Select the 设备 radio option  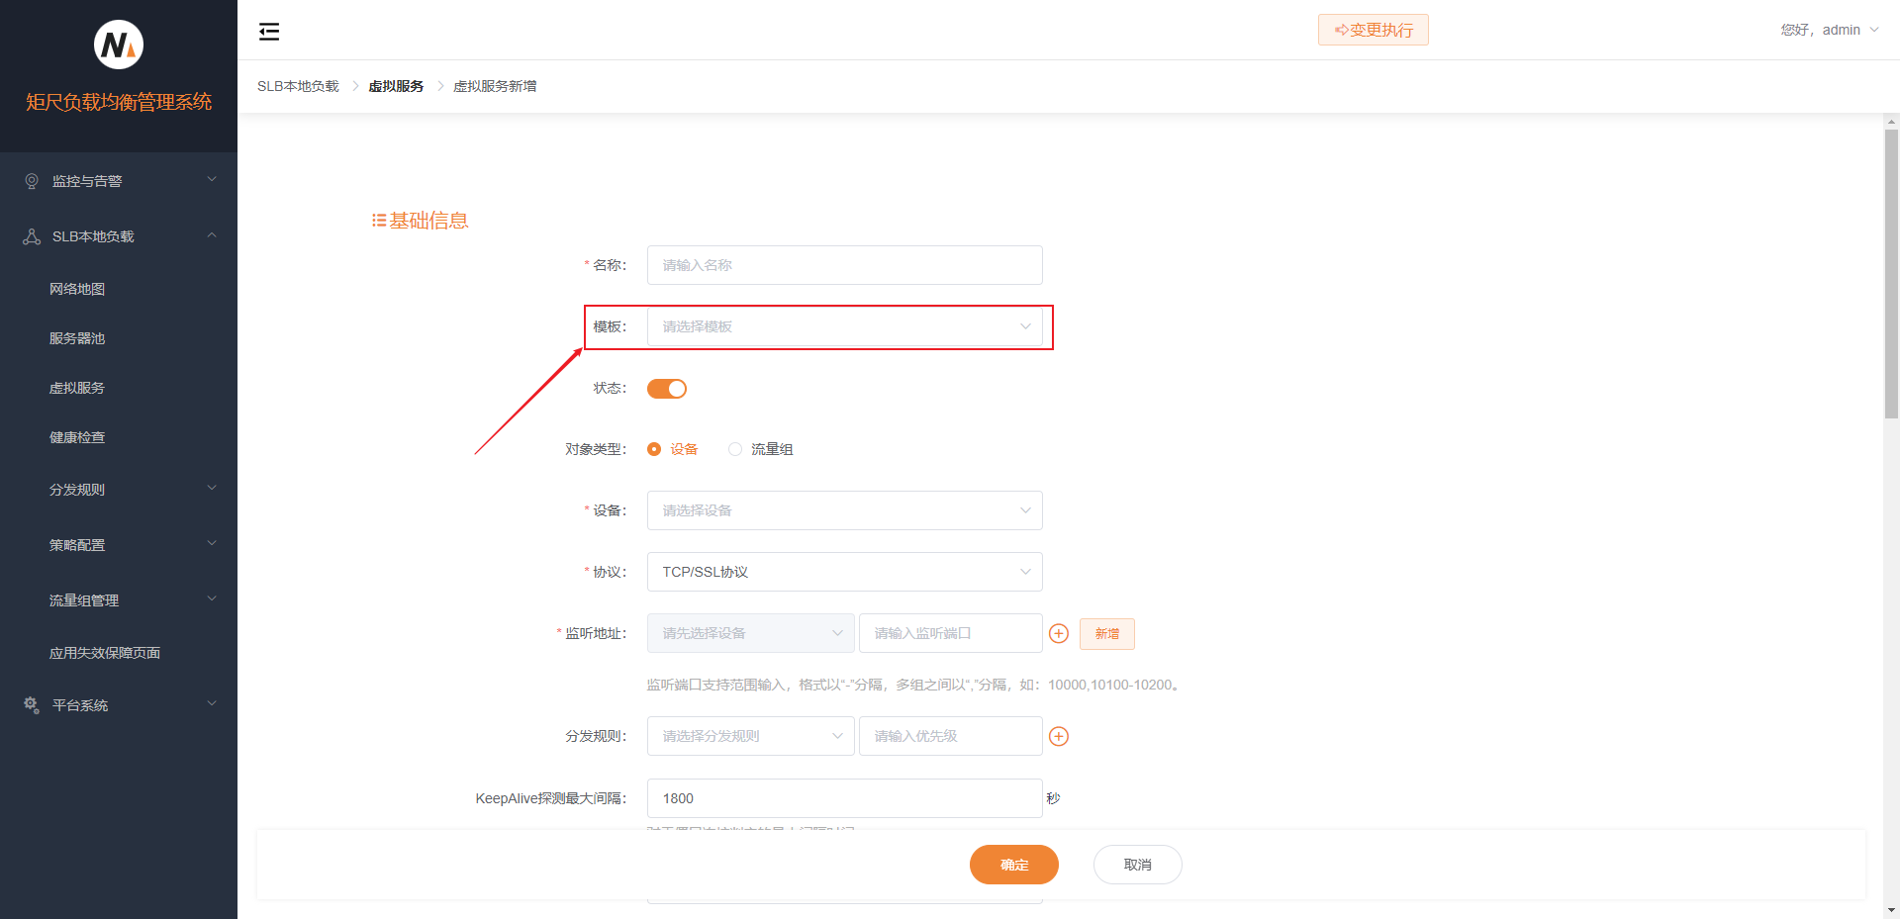654,449
